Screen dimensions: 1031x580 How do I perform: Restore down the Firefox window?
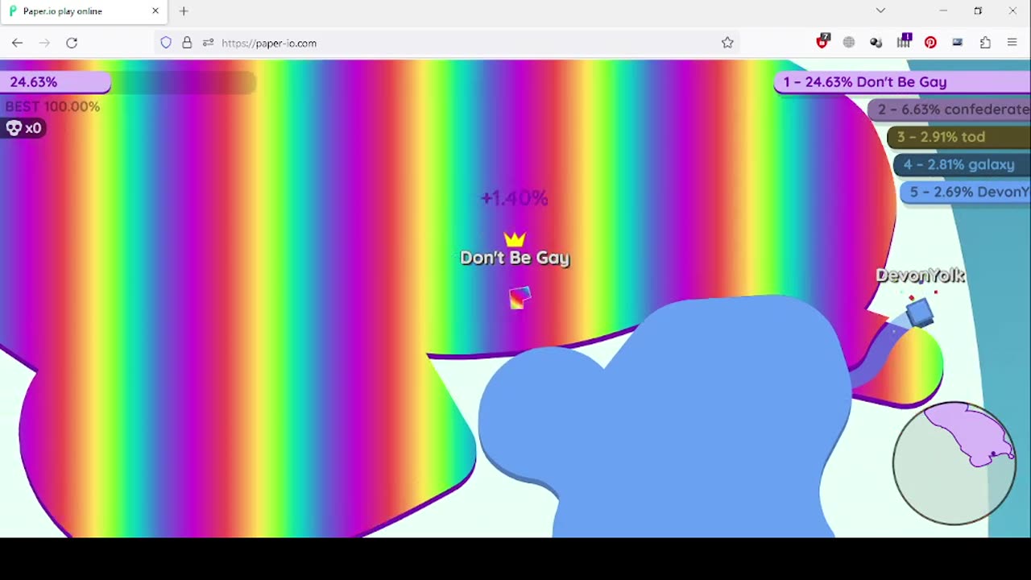point(978,10)
